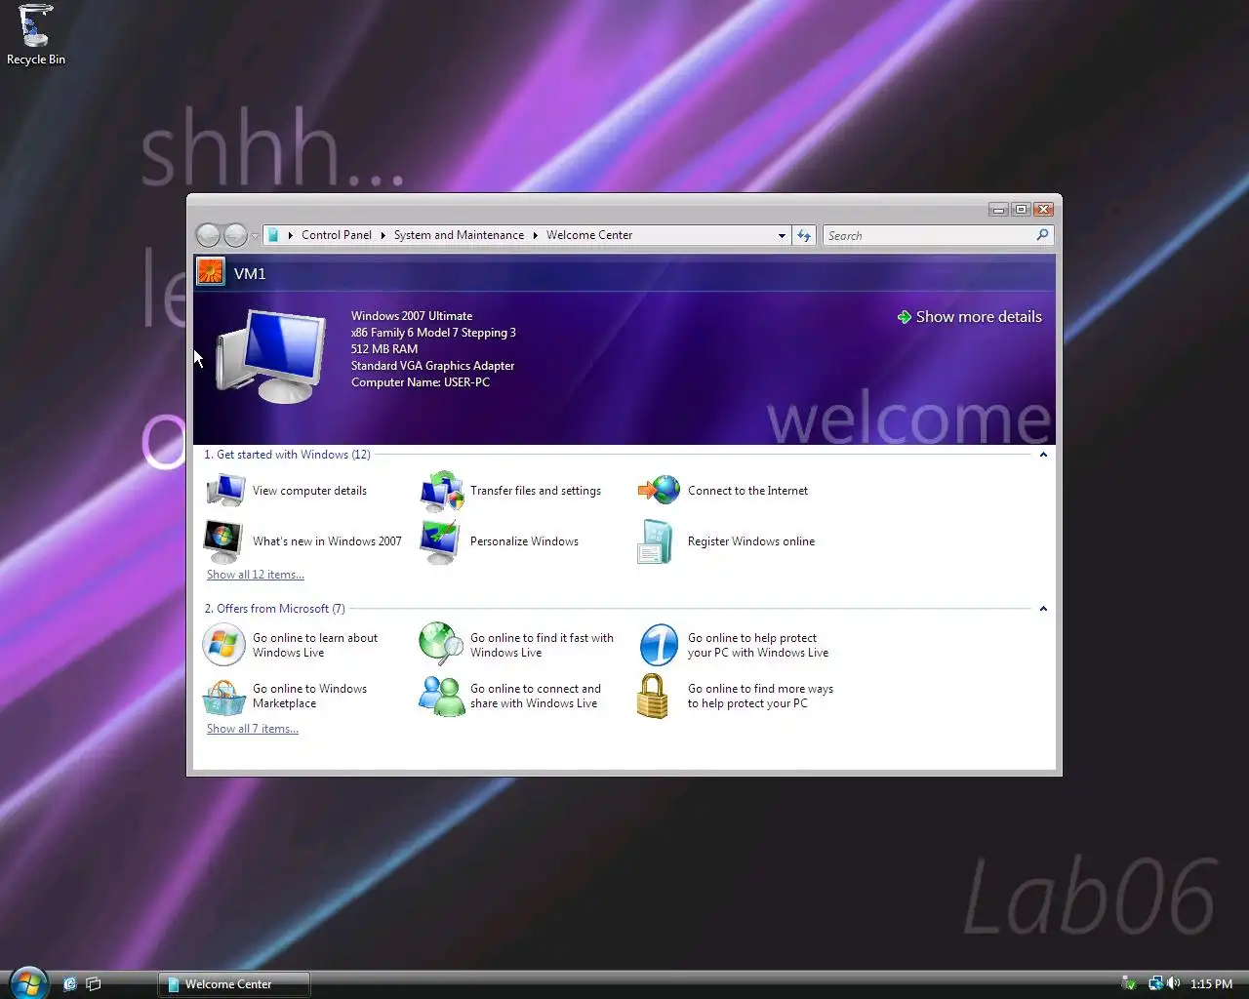Collapse the Offers from Microsoft section

coord(1043,609)
